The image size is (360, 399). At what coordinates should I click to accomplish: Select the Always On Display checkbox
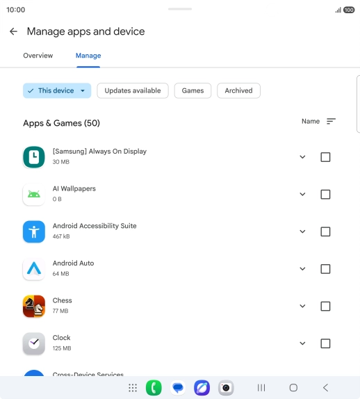point(325,157)
